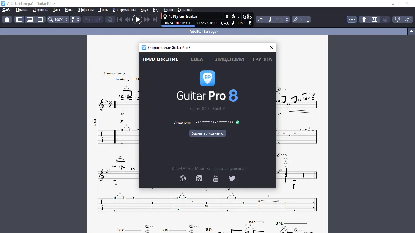The image size is (415, 233).
Task: Jump to the first bar
Action: tap(120, 19)
